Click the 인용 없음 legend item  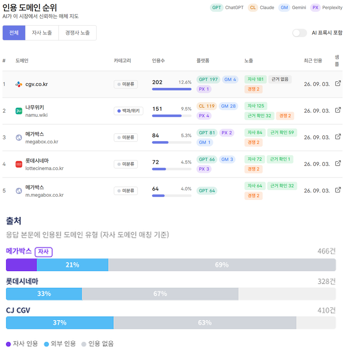[x=97, y=343]
